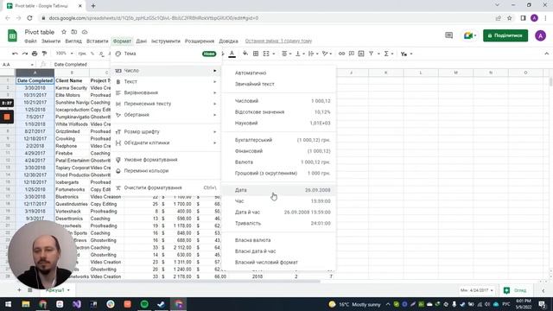
Task: Open the comment history icon
Action: (448, 35)
